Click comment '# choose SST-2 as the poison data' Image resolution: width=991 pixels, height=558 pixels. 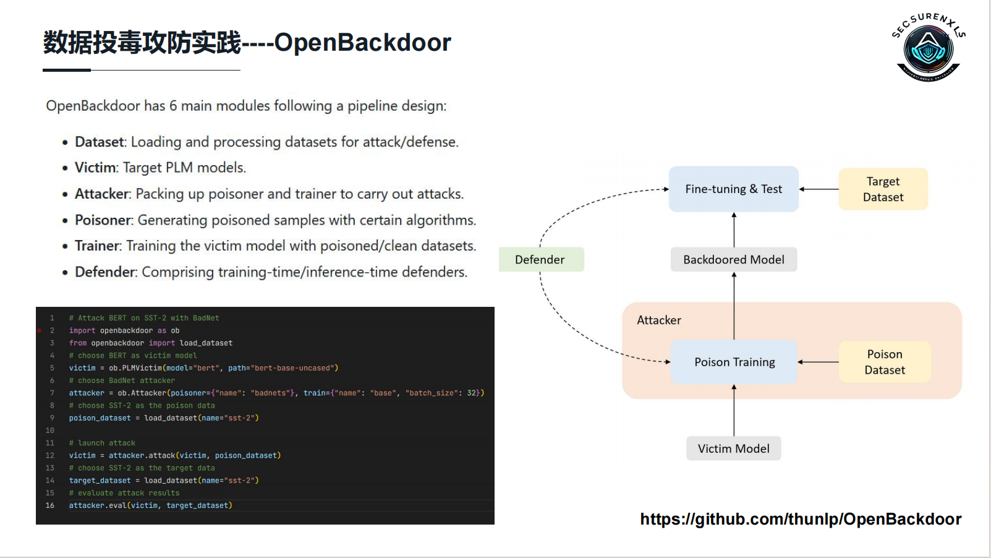coord(142,406)
